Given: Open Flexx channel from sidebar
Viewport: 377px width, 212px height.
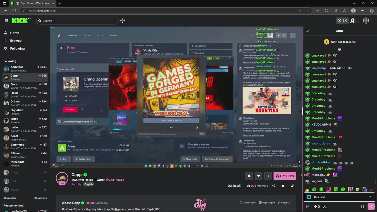Looking at the screenshot, I should coord(25,95).
